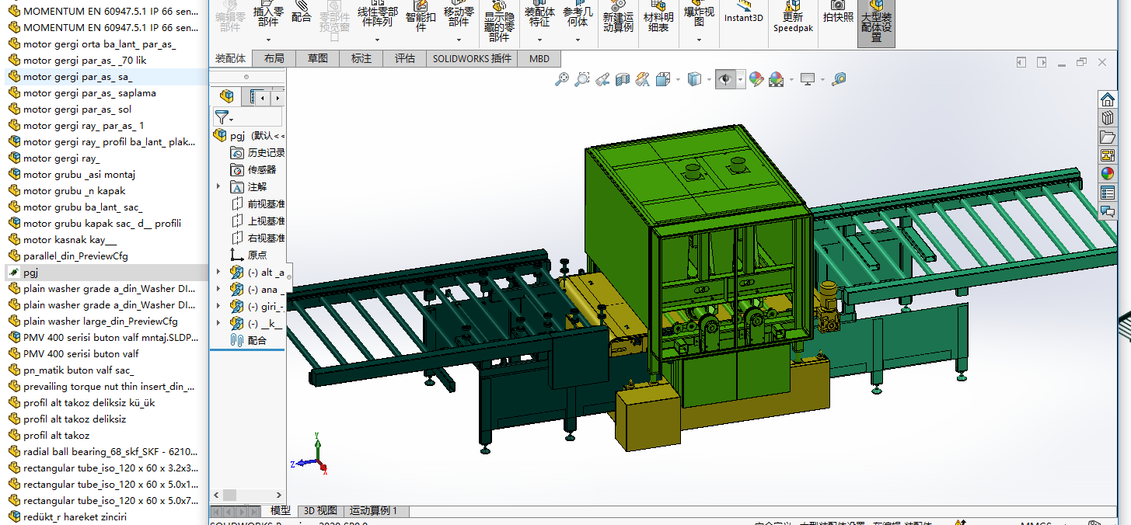Click the Zoom to Fit magnifier icon
The width and height of the screenshot is (1131, 525).
coord(561,79)
